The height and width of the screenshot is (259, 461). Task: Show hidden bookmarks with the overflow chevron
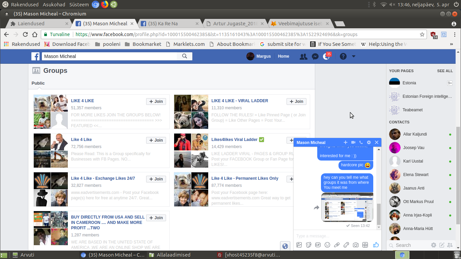coord(452,44)
